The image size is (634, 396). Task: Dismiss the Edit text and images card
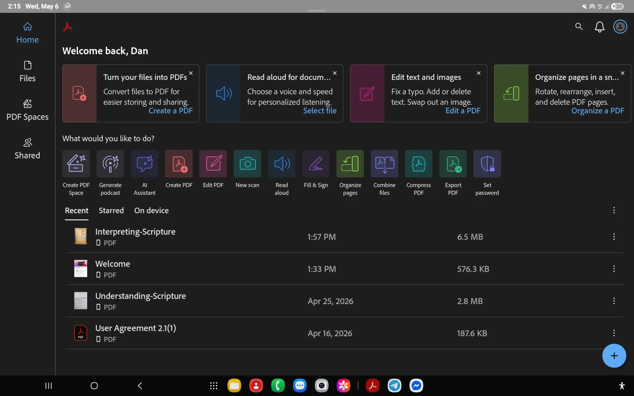coord(478,73)
